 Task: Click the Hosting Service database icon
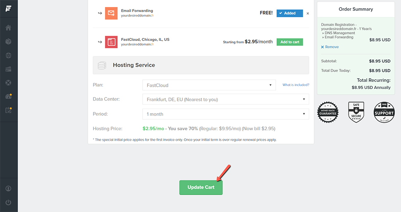tap(102, 65)
